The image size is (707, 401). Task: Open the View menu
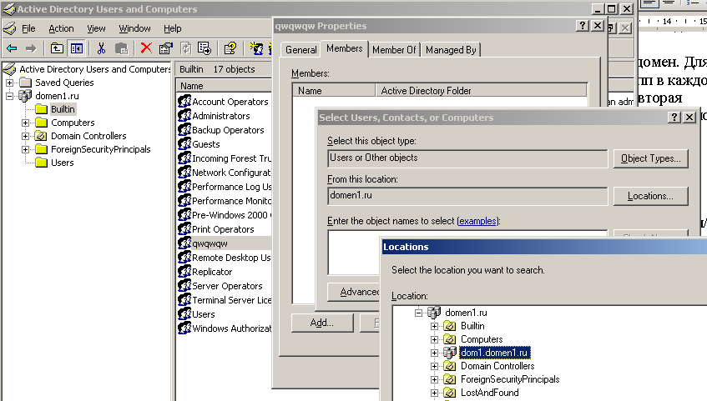click(x=96, y=28)
